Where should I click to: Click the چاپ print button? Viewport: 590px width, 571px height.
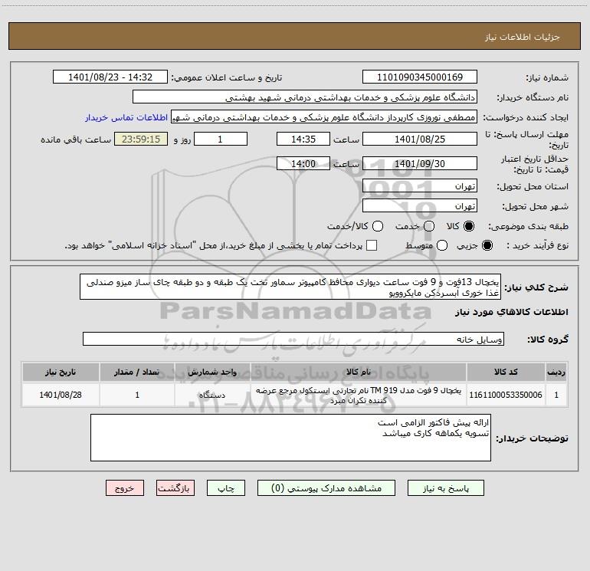point(226,488)
